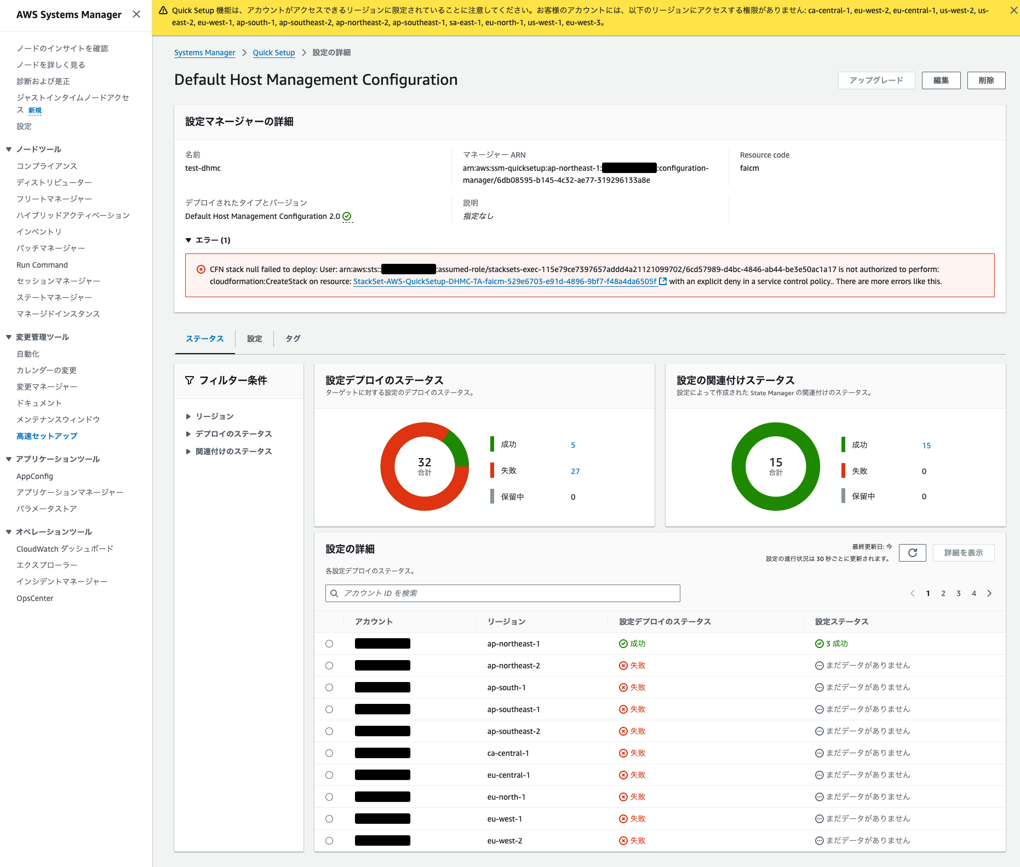Image resolution: width=1020 pixels, height=867 pixels.
Task: Click the アップグレード button
Action: click(x=876, y=80)
